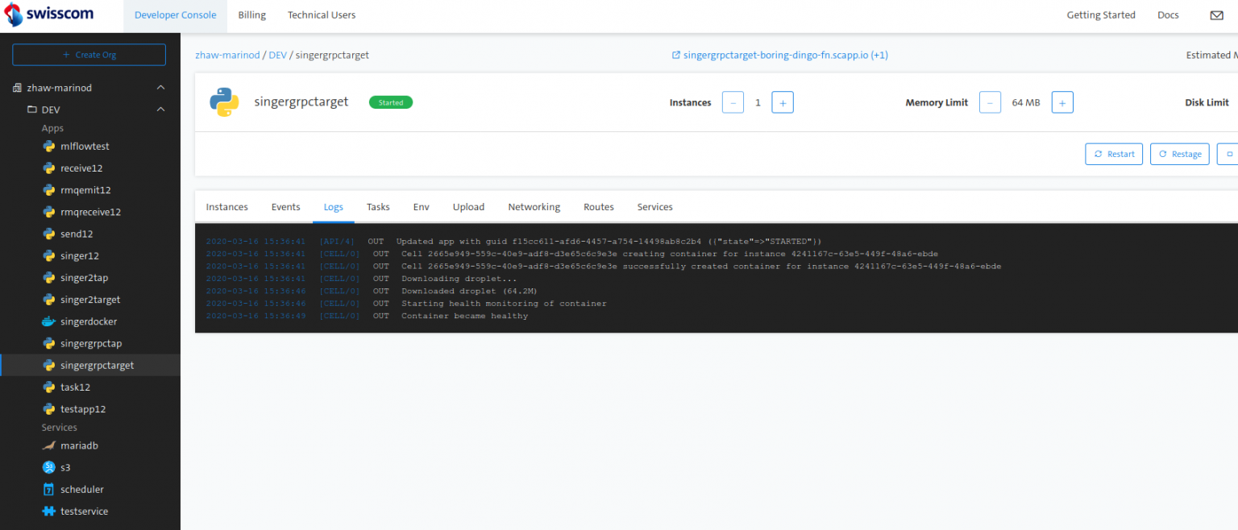Select the mlflowtest app icon
Image resolution: width=1238 pixels, height=530 pixels.
[50, 146]
